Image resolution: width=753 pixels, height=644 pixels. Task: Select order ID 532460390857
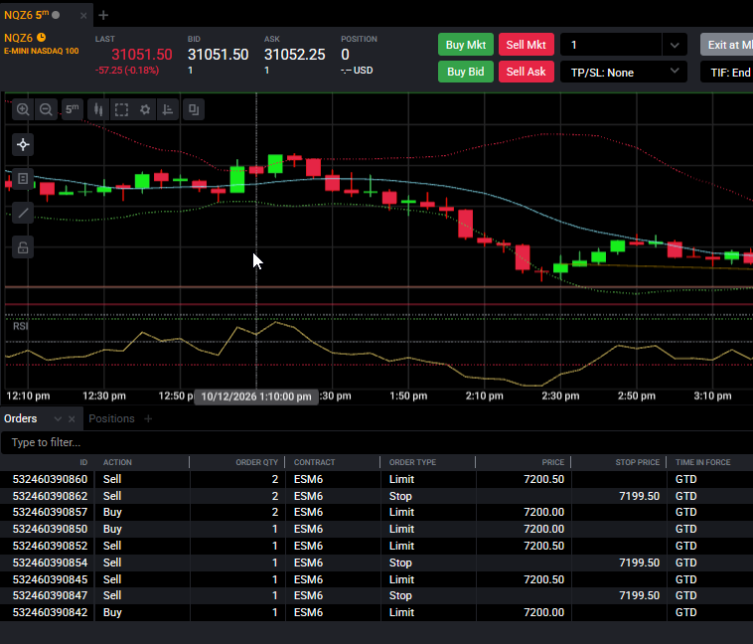(x=50, y=512)
